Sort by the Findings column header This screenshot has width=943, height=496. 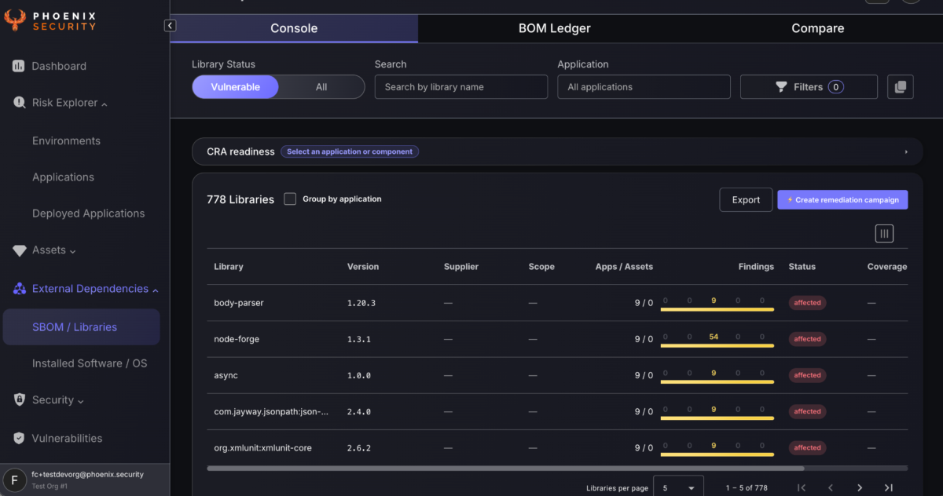[756, 267]
